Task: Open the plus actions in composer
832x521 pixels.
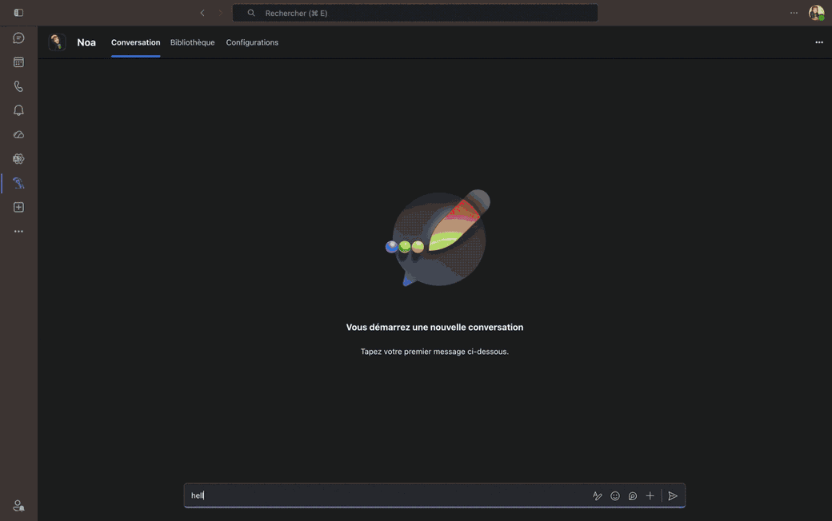Action: 650,496
